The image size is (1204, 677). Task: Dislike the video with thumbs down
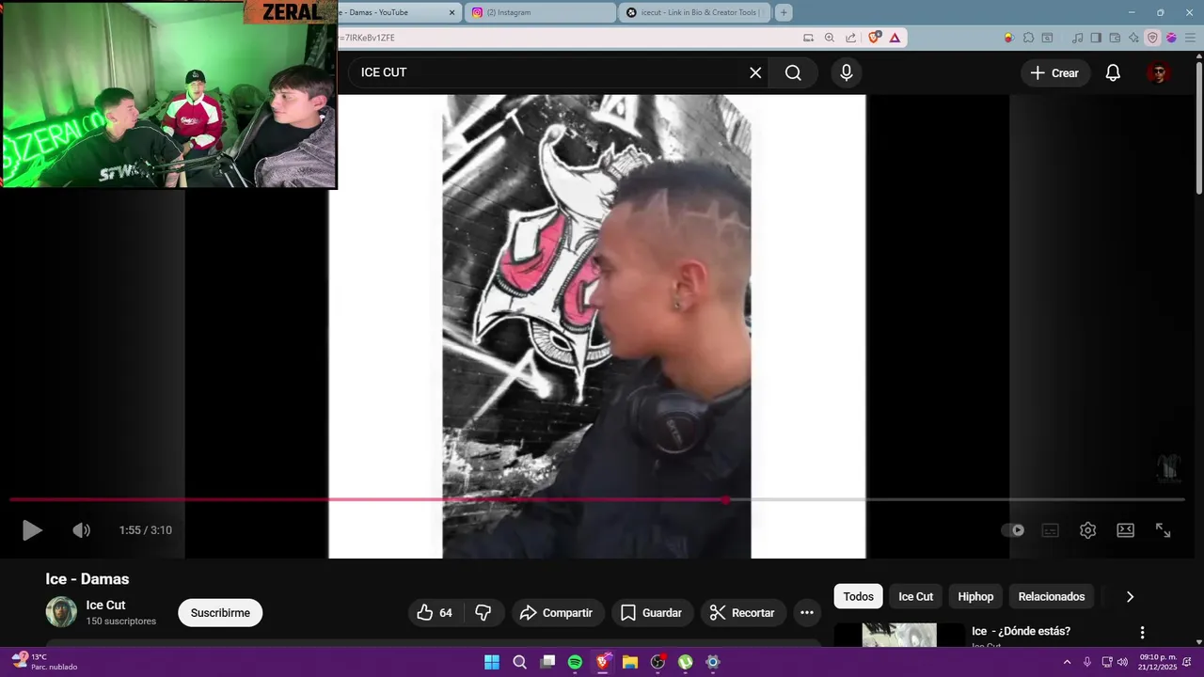click(x=483, y=613)
